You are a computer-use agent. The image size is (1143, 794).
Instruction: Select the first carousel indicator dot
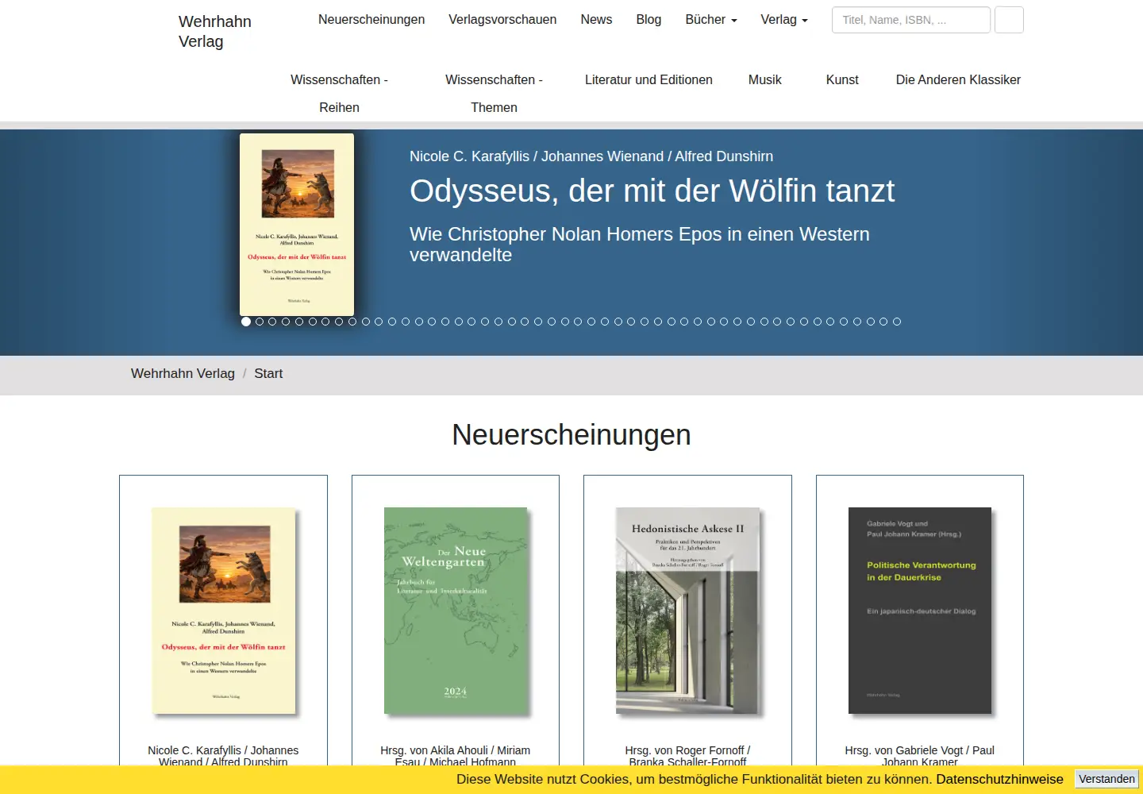click(x=246, y=322)
